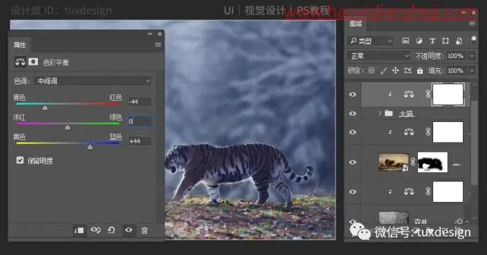
Task: Select the black-and-white mask on tiger layer
Action: coord(432,162)
